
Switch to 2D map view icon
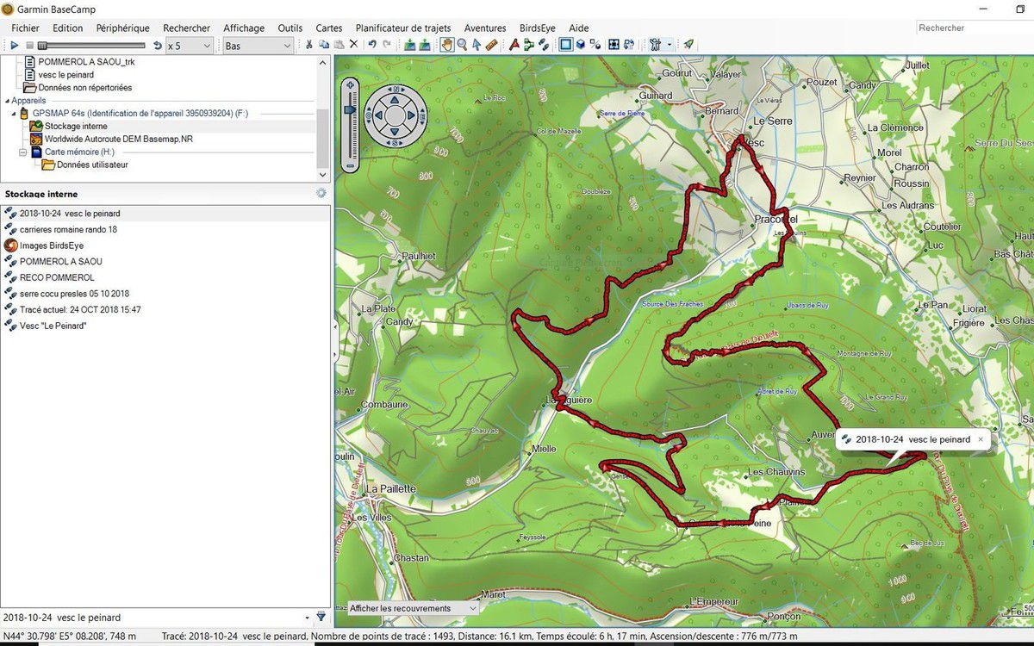[566, 45]
